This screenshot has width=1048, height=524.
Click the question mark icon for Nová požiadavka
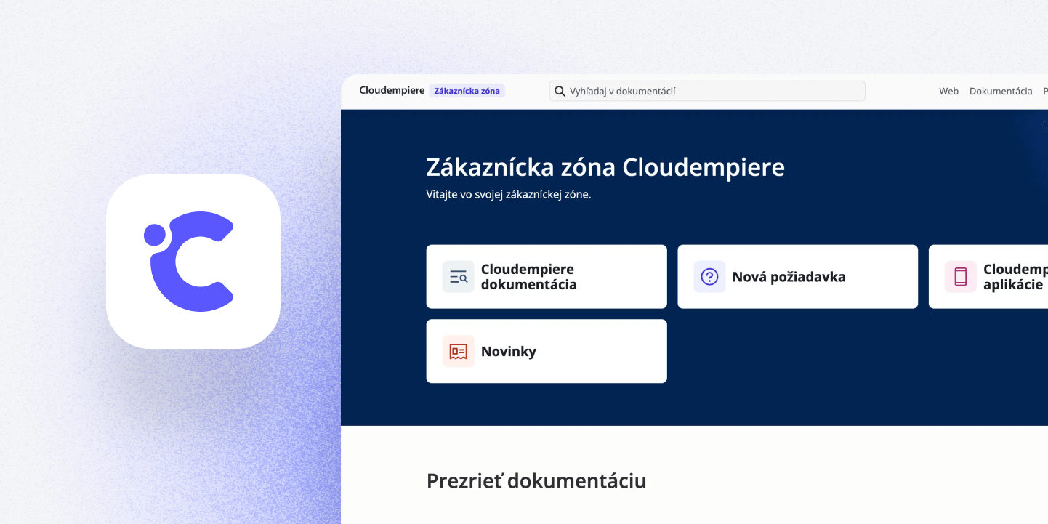tap(709, 277)
